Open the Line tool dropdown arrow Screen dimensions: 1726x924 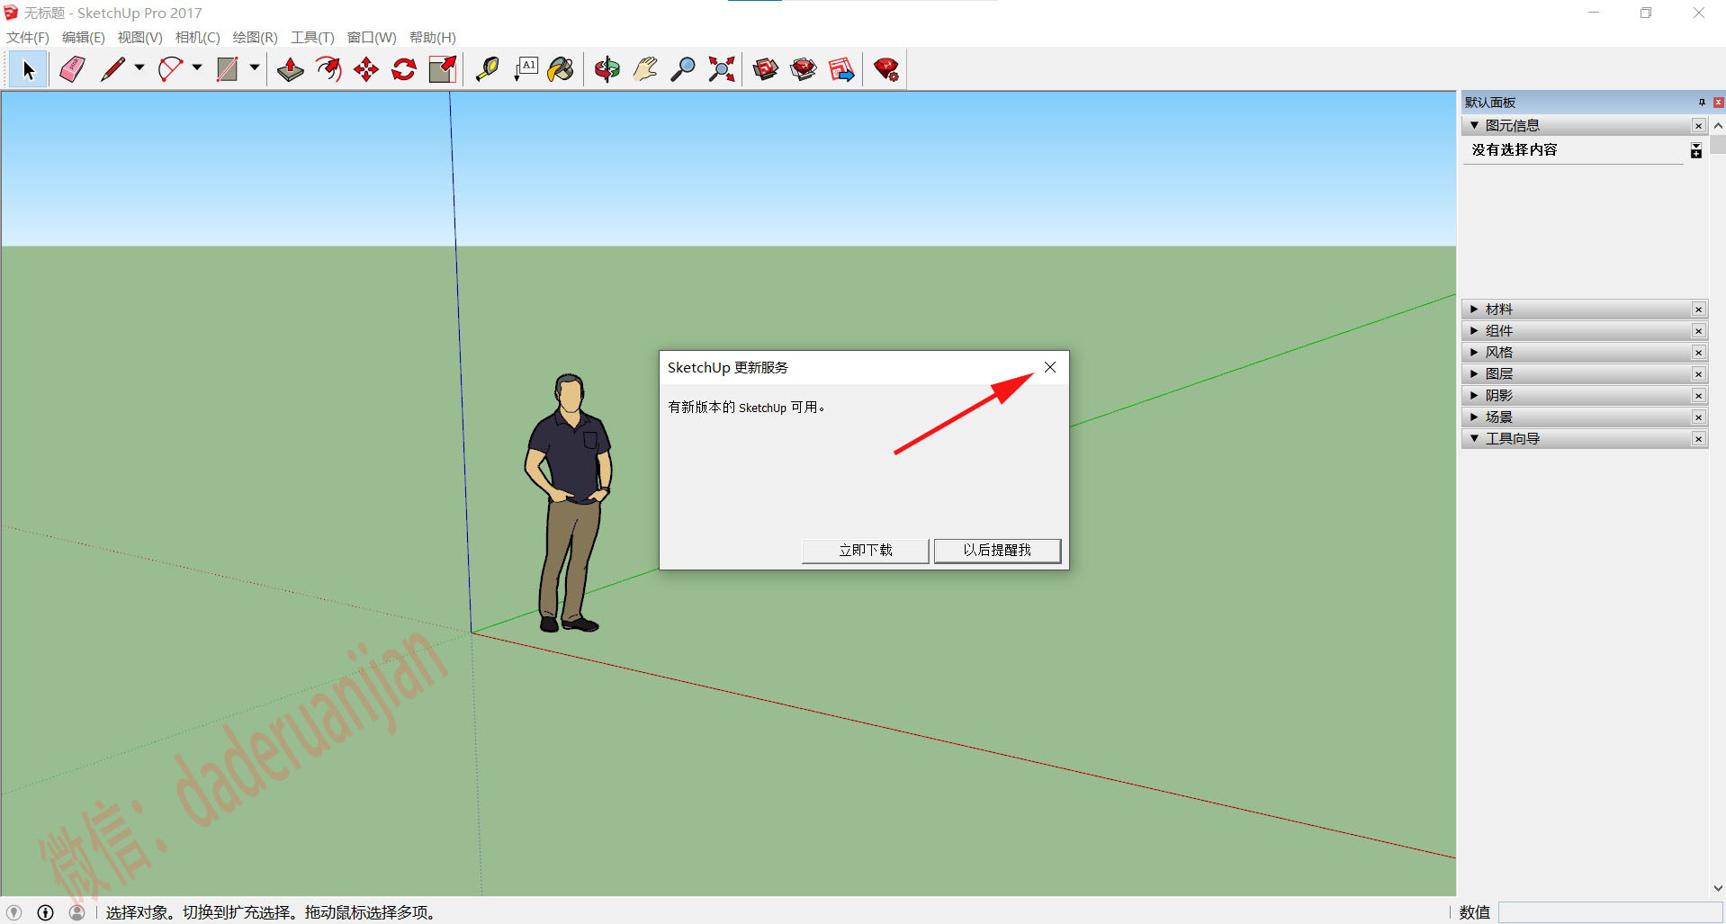[139, 67]
